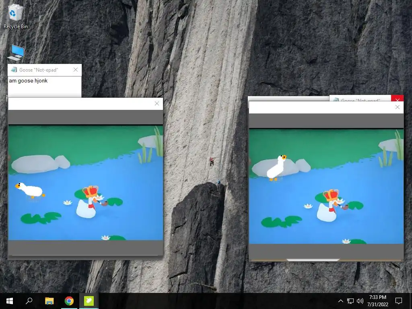
Task: Click the "Goose Not-epad" title text in the top-left note
Action: pos(39,70)
